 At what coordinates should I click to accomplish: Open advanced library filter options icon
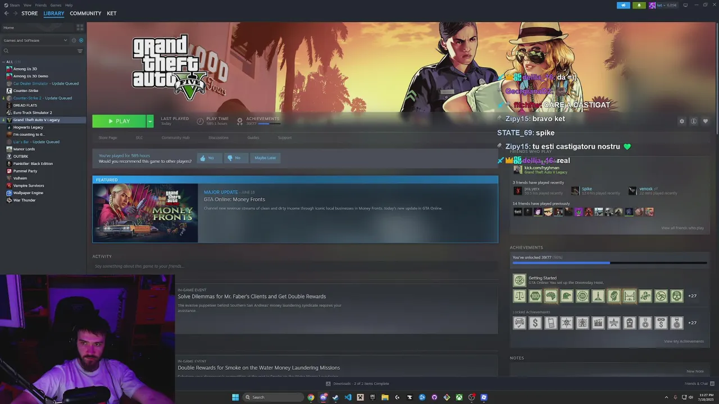(80, 51)
